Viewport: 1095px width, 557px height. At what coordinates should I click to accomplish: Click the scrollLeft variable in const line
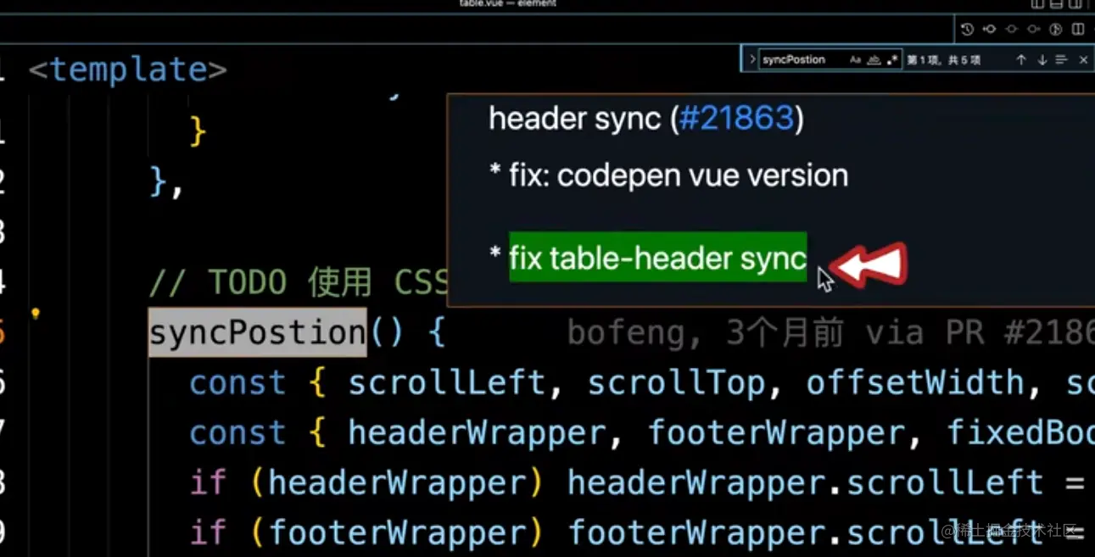447,383
